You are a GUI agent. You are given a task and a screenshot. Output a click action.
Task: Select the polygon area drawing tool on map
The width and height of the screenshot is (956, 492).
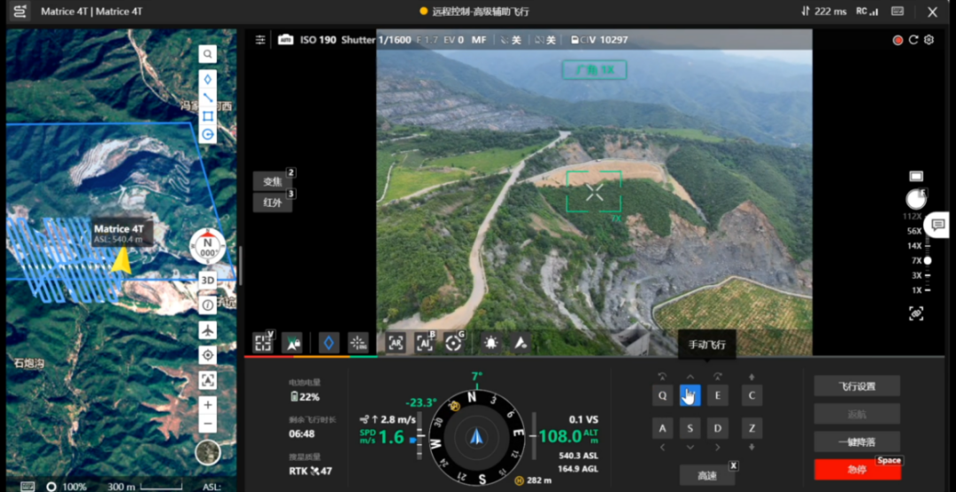click(x=208, y=116)
